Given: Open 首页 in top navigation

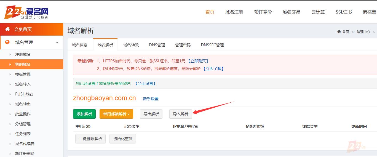Looking at the screenshot, I should (x=210, y=12).
